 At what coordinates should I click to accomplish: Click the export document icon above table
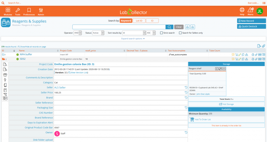pos(259,46)
